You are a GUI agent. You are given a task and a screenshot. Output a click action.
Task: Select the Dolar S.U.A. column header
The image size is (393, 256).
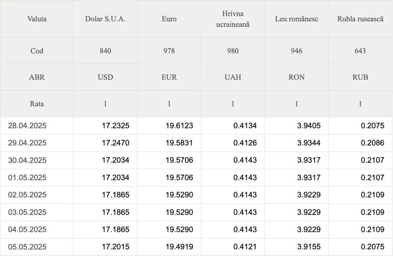click(105, 19)
